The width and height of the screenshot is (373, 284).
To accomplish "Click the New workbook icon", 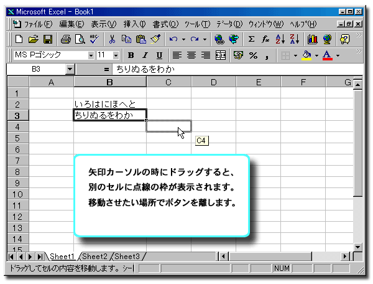I will (x=19, y=39).
